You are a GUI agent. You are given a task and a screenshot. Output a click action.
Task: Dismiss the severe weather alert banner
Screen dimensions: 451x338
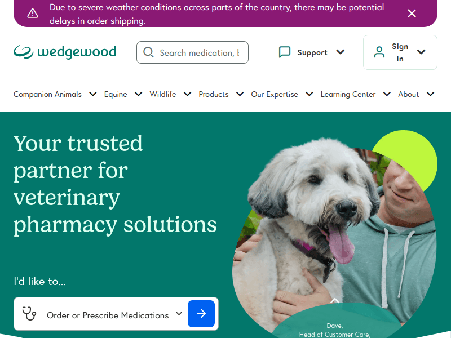[412, 13]
